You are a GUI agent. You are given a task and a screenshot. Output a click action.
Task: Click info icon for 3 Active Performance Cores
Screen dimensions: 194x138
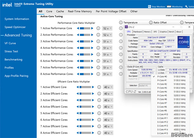(x=98, y=41)
